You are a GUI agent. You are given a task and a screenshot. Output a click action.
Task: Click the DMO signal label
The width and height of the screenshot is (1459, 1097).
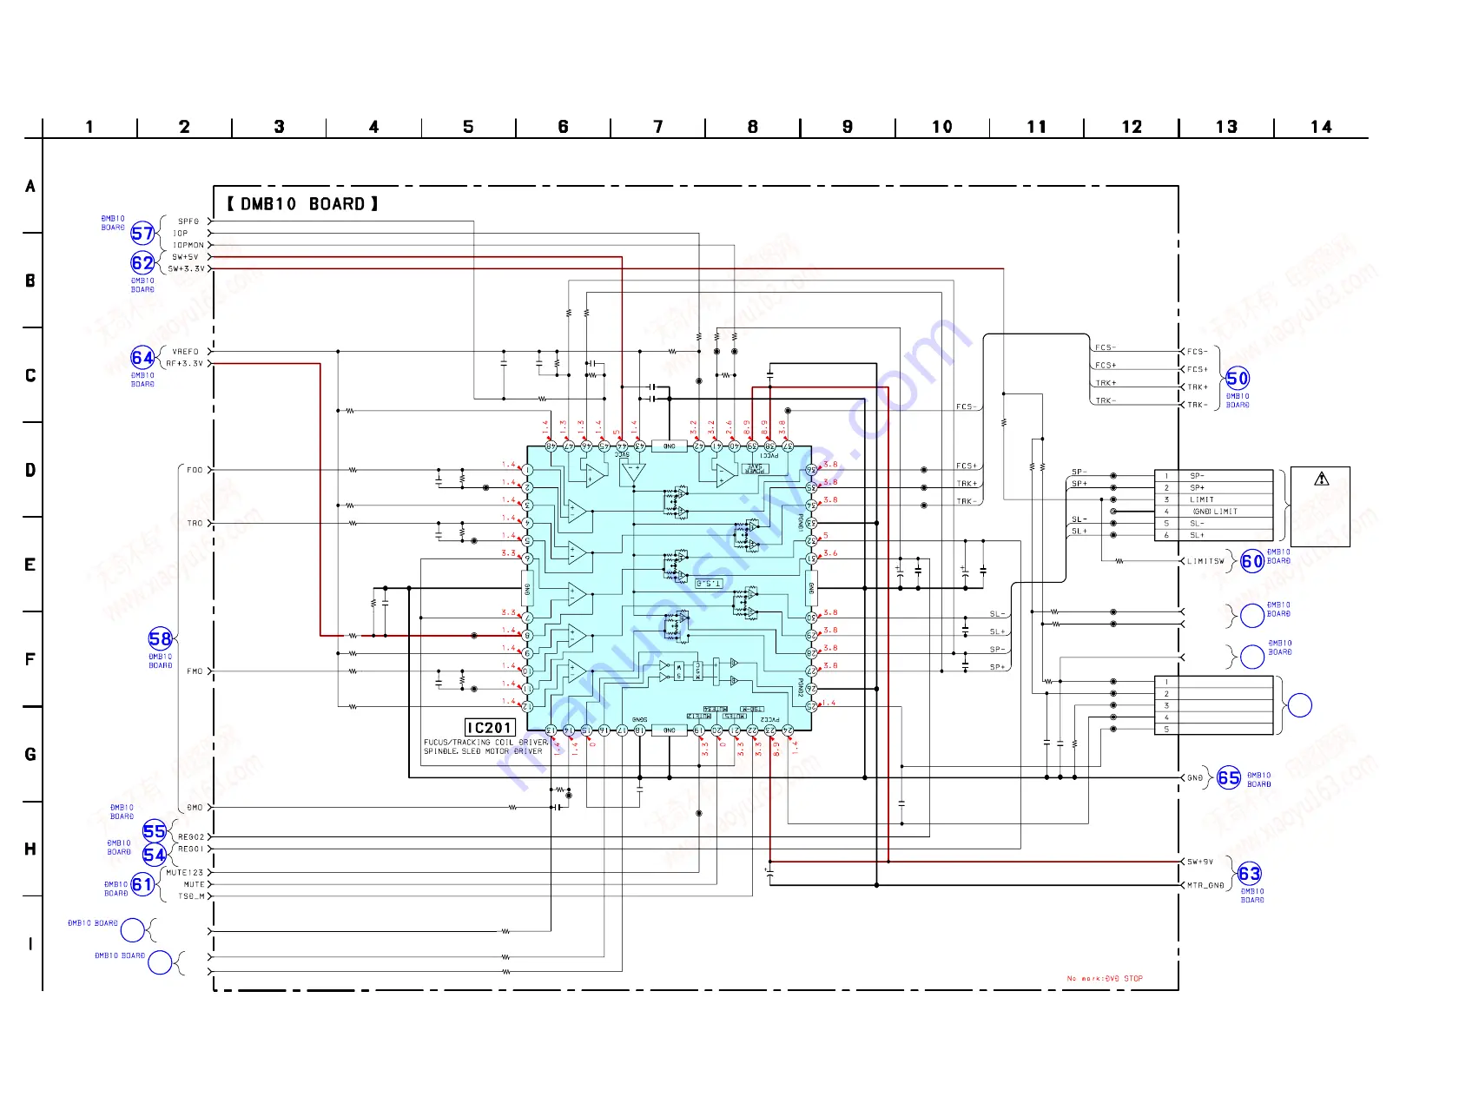(x=195, y=808)
